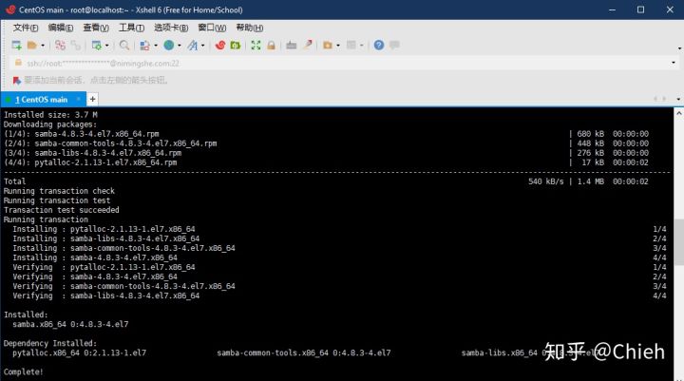Open the 编辑(E) menu

61,28
